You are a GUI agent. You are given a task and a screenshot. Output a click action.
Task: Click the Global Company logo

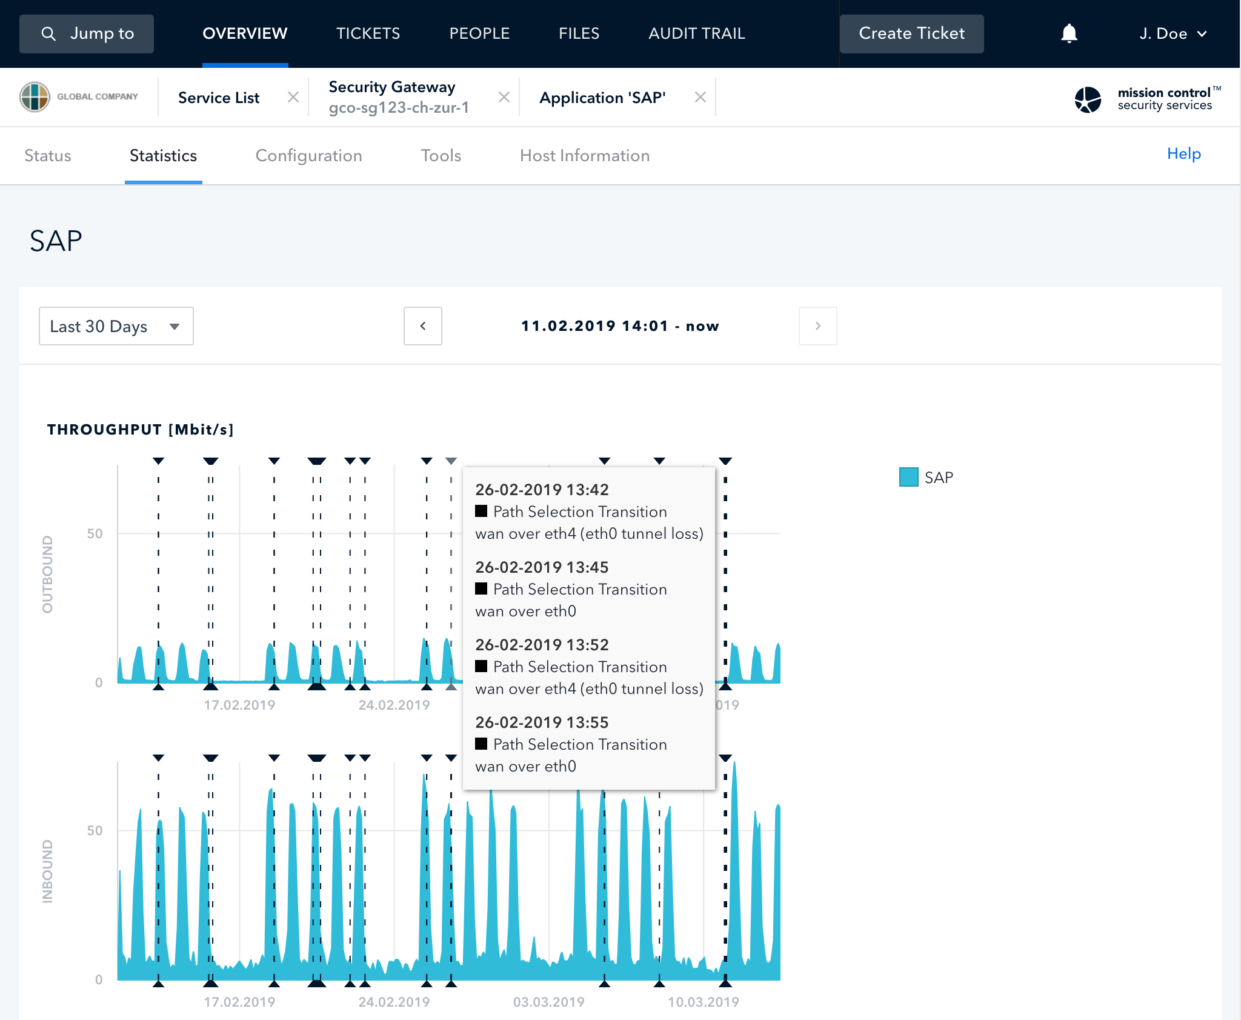tap(79, 97)
